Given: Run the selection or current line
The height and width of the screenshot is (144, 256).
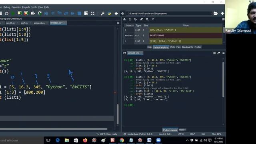Looking at the screenshot, I should pos(33,13).
